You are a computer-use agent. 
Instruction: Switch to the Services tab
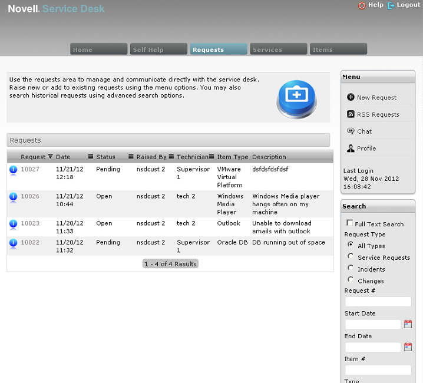(x=279, y=49)
